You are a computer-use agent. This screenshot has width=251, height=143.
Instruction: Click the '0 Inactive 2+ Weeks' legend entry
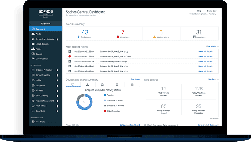coord(114,100)
